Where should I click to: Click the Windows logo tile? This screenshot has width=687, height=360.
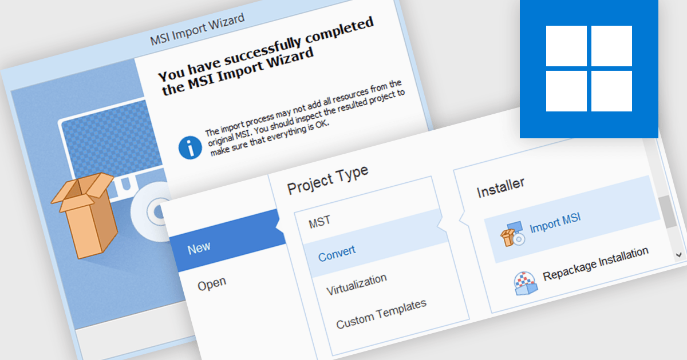589,69
